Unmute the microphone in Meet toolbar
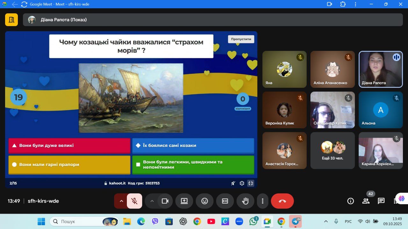Image resolution: width=408 pixels, height=229 pixels. point(135,201)
